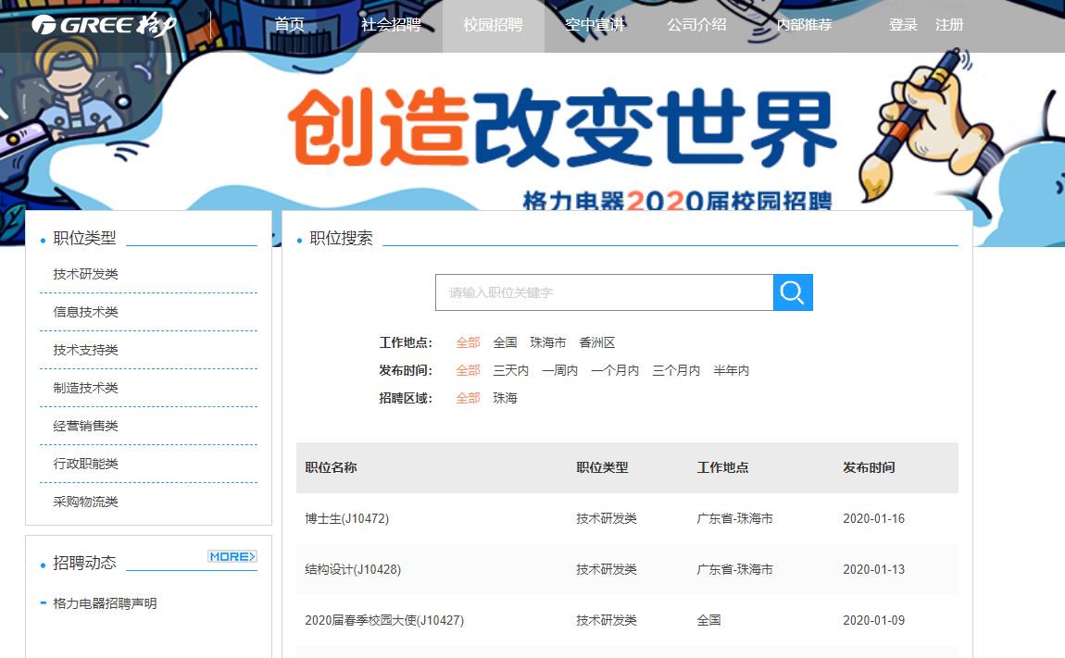Open the 空中宣讲 navigation item
This screenshot has height=658, width=1065.
tap(595, 25)
